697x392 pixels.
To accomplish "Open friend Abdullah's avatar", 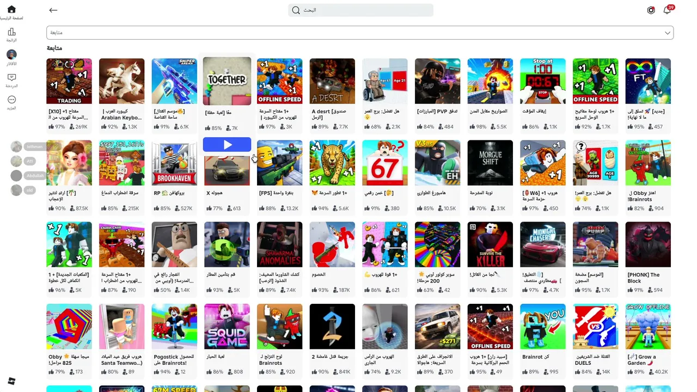I will pos(16,175).
